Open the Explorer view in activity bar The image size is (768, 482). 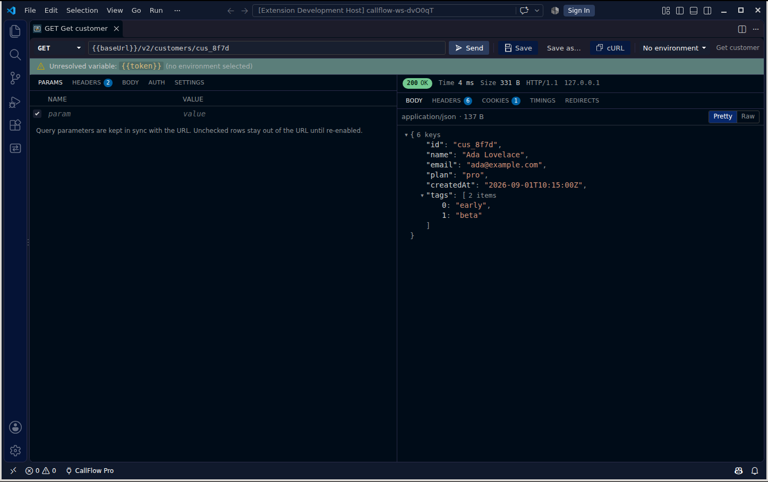(x=15, y=31)
